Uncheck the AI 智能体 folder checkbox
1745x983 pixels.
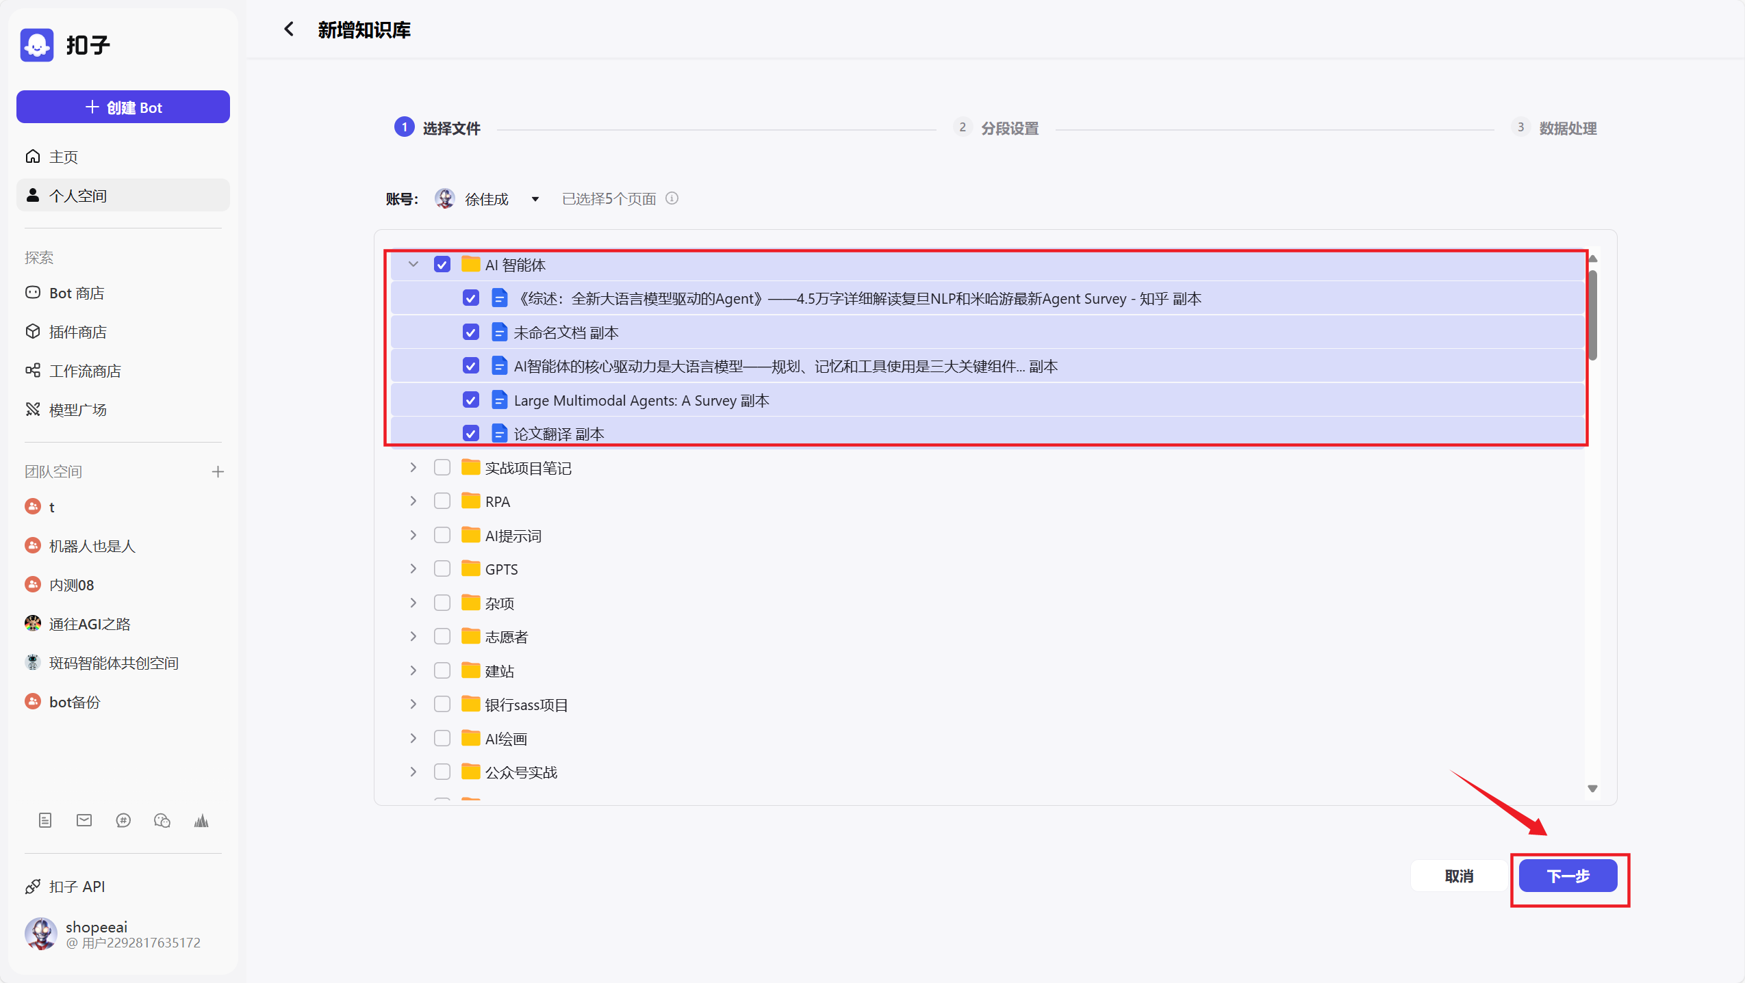[442, 265]
